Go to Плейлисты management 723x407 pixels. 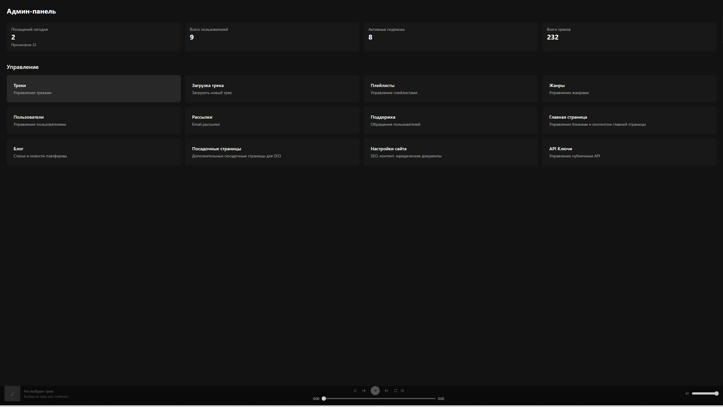(x=451, y=89)
